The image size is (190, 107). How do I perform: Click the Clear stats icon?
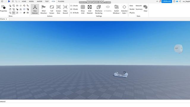[x=145, y=8]
